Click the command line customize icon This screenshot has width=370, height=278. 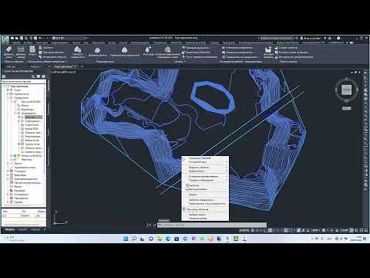tap(154, 225)
